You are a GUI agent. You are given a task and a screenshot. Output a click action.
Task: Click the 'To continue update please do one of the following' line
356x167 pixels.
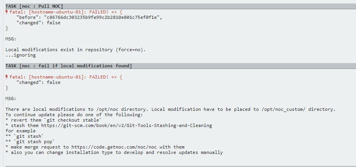click(74, 115)
